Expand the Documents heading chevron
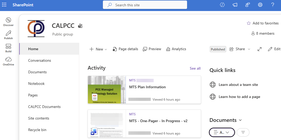The width and height of the screenshot is (281, 140). point(240,120)
